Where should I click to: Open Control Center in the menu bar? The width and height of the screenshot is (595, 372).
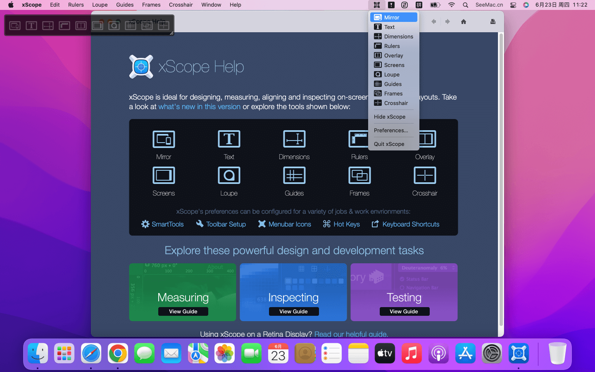[x=513, y=5]
